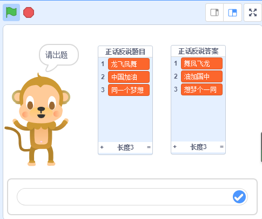Stop the project with the red stop sign
This screenshot has height=219, width=262.
click(29, 12)
